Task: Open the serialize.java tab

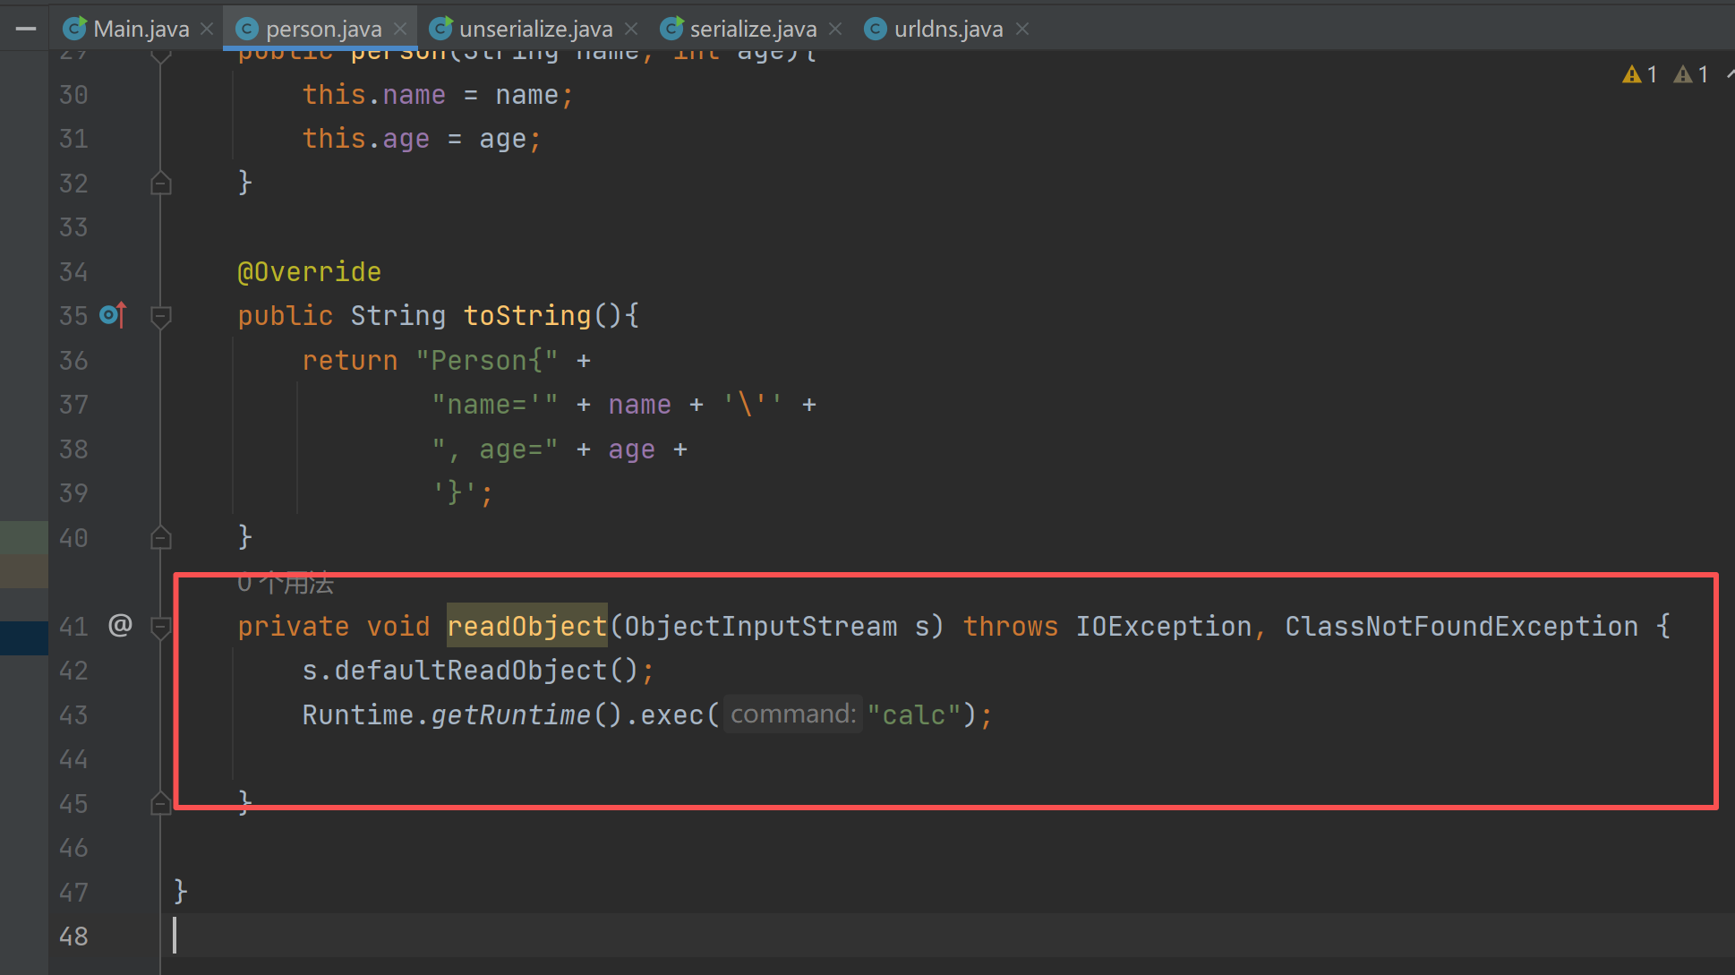Action: point(753,29)
